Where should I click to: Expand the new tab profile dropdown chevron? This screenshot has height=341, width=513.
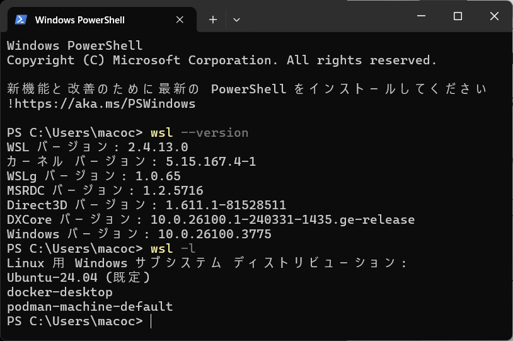pyautogui.click(x=236, y=20)
